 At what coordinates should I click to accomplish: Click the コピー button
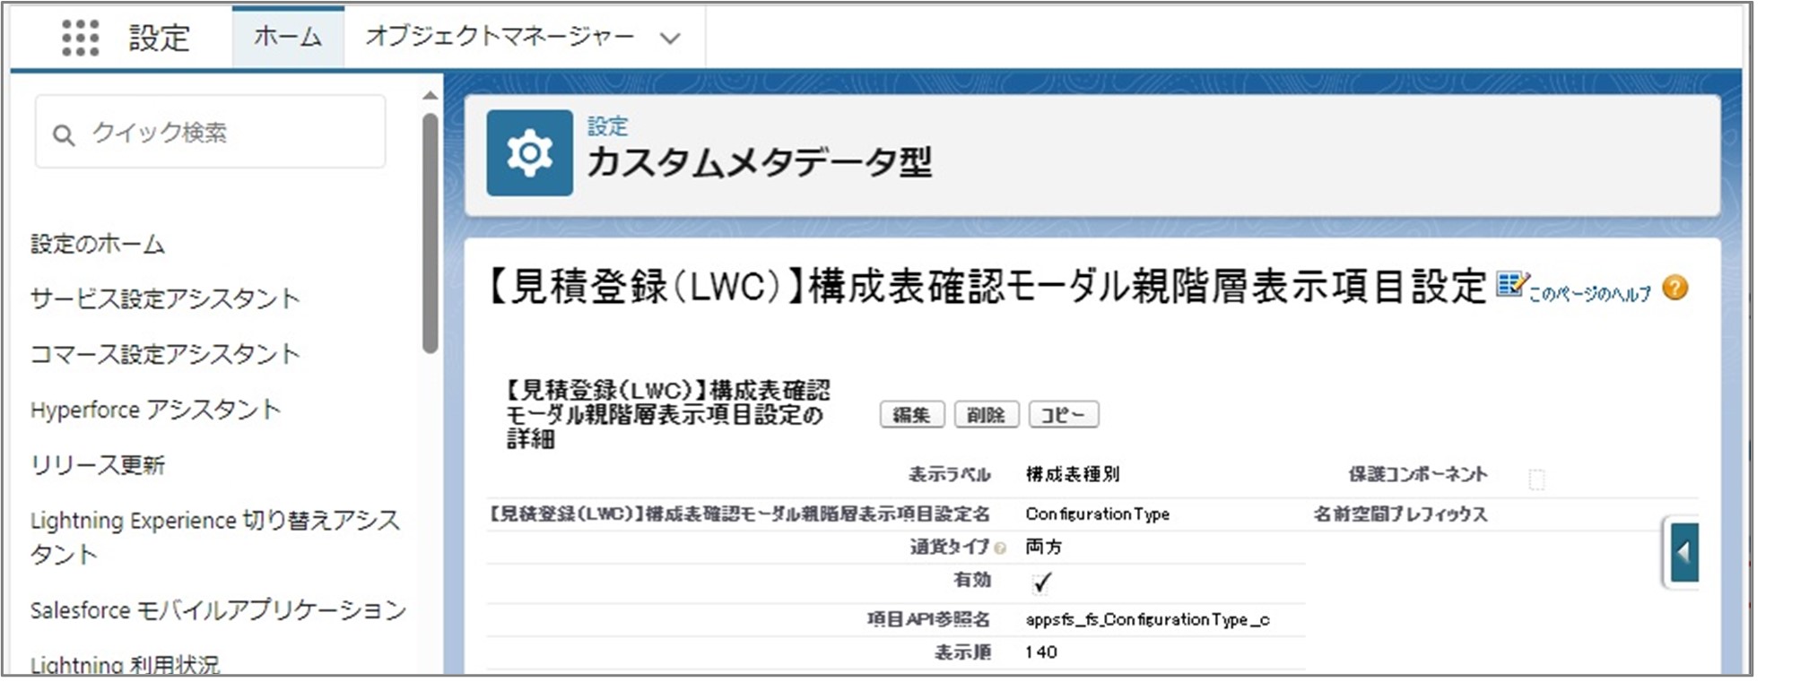[x=1063, y=415]
